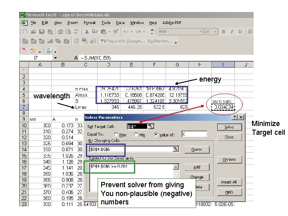
Task: Click range selector icon for By Changing Cells
Action: [x=176, y=149]
